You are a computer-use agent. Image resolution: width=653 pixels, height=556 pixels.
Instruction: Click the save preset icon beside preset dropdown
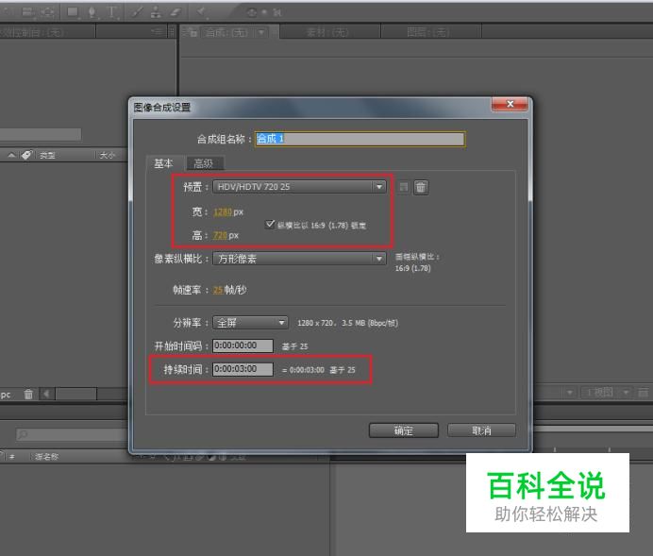404,187
